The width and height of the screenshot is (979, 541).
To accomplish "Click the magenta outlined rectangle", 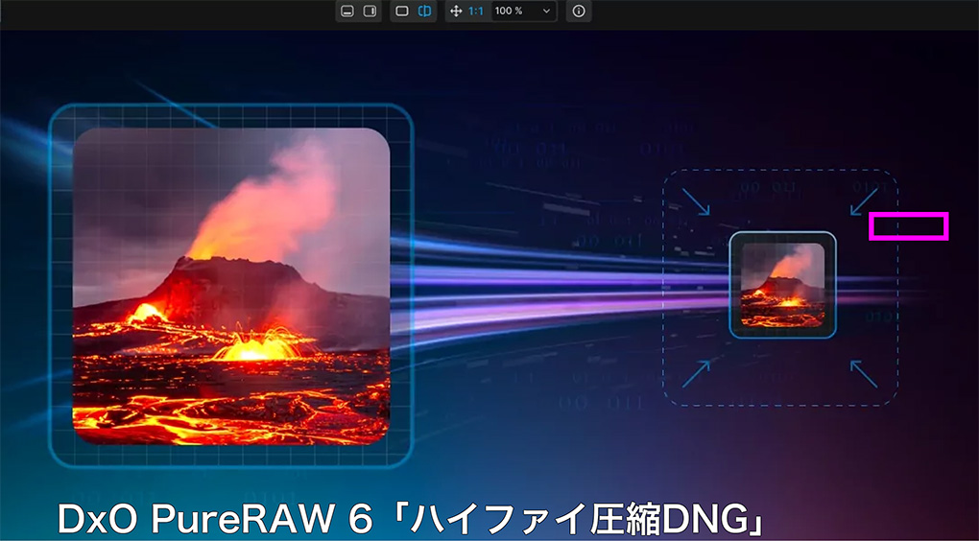I will pyautogui.click(x=908, y=226).
